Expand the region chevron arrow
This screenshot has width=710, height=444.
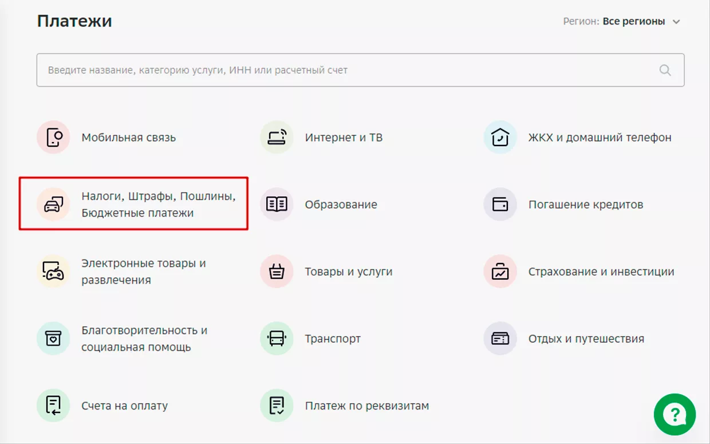(676, 22)
